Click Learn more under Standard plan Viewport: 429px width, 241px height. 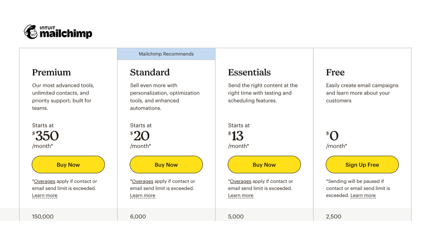point(143,195)
